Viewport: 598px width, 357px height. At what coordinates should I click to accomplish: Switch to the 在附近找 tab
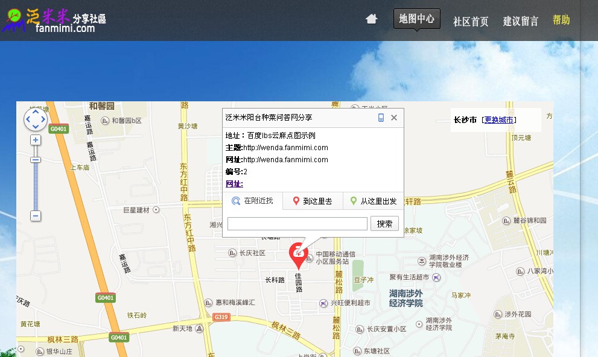coord(252,201)
